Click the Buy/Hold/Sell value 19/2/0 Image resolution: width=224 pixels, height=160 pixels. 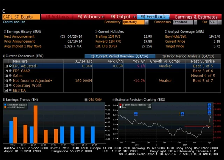(x=215, y=36)
